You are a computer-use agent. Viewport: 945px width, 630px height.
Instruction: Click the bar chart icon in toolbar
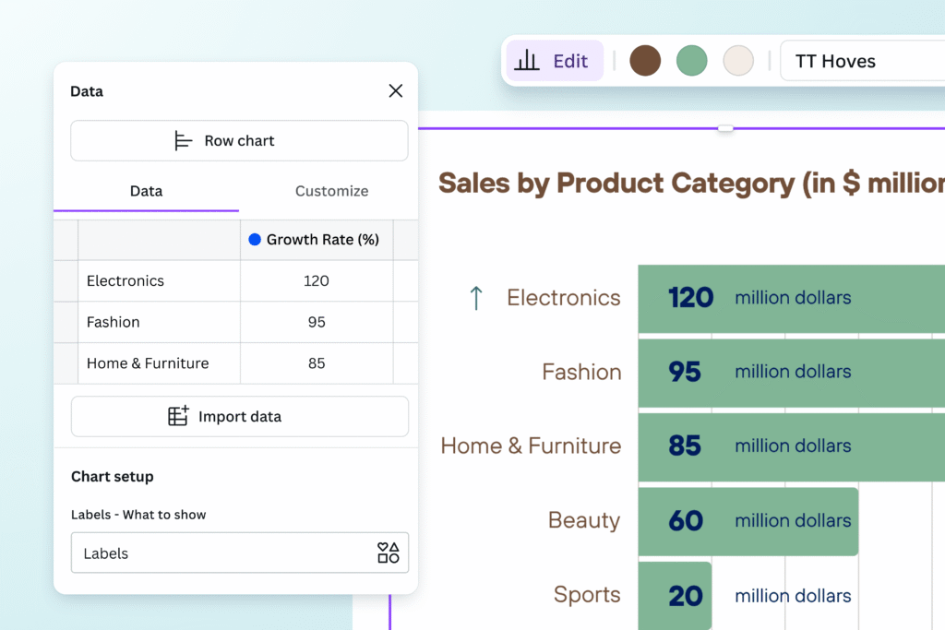click(x=527, y=62)
